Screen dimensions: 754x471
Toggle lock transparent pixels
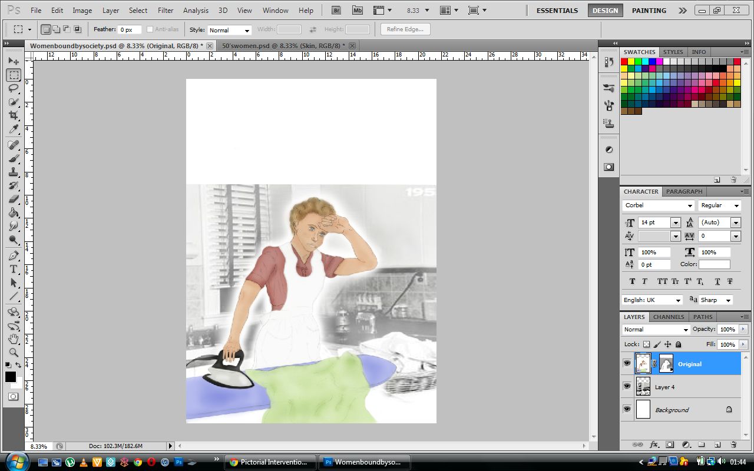point(646,344)
